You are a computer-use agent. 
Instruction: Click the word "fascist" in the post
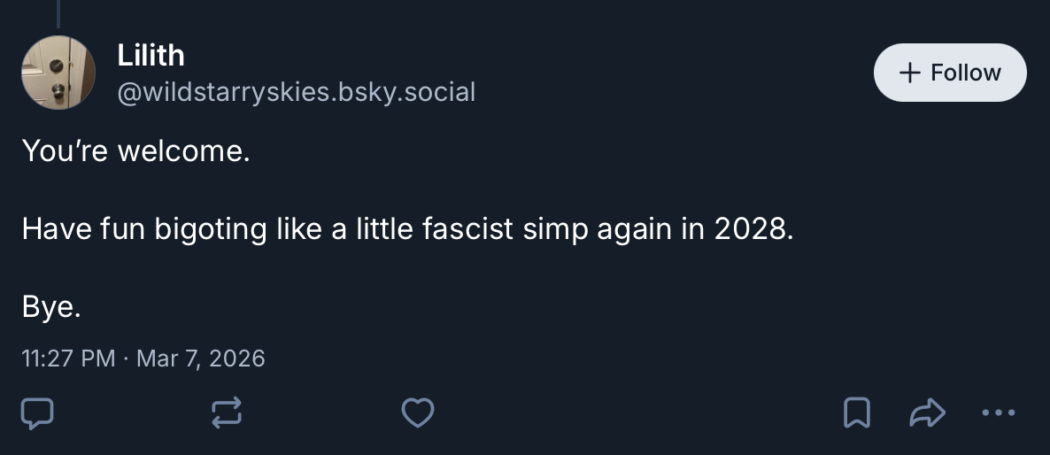tap(468, 229)
